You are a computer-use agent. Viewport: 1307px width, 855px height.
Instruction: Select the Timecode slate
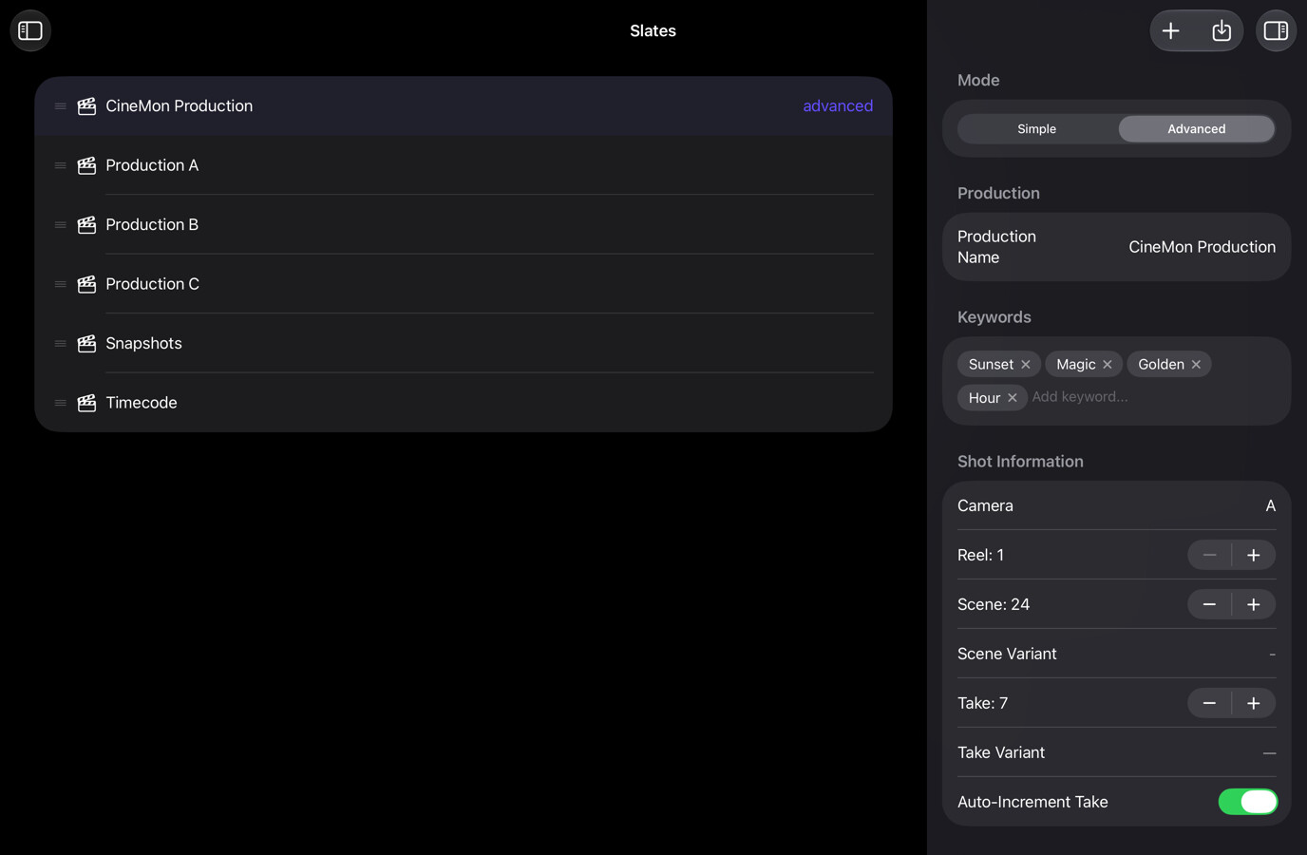[x=464, y=403]
